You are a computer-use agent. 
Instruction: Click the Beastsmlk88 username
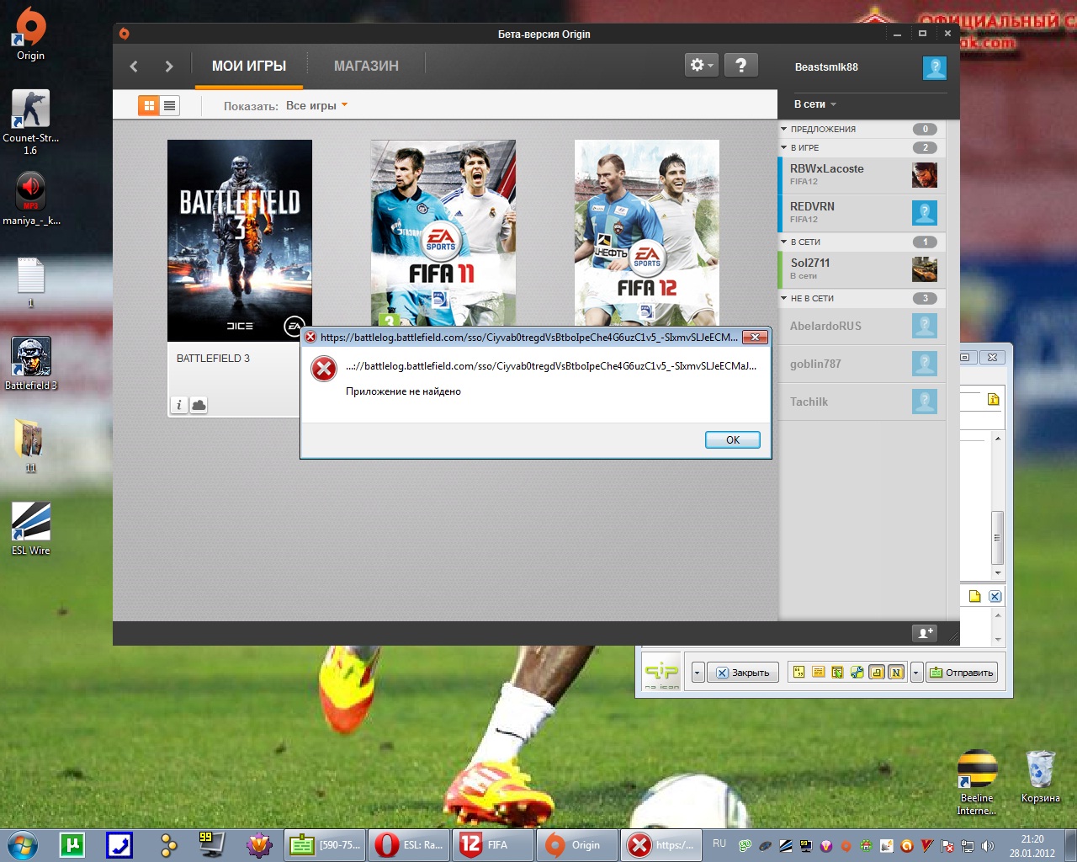[826, 67]
